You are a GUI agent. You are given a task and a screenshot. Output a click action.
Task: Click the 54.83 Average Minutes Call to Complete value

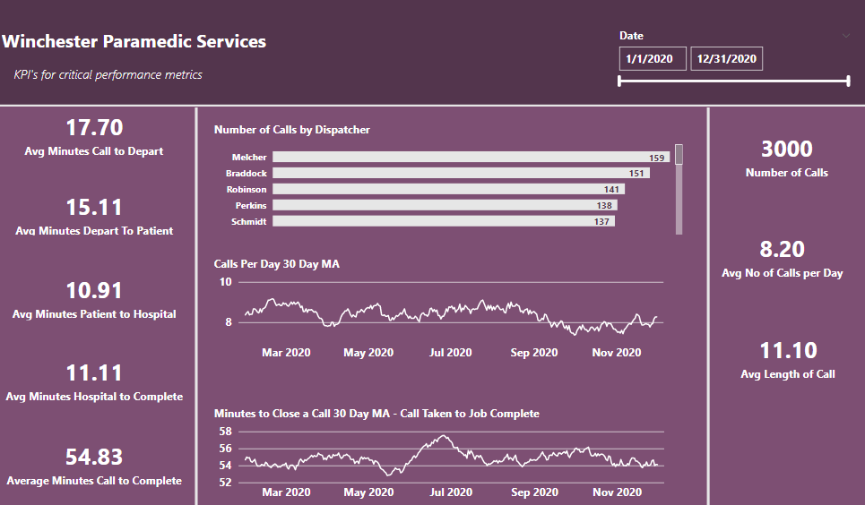pyautogui.click(x=94, y=457)
